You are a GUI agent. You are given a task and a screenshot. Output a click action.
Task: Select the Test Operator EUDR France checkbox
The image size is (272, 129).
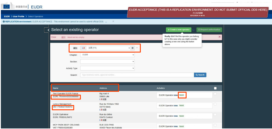[215, 94]
